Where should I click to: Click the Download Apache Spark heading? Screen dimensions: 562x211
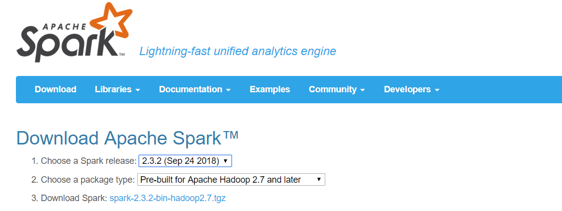coord(127,139)
